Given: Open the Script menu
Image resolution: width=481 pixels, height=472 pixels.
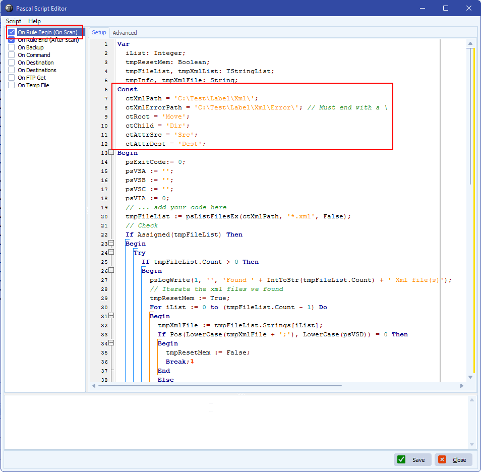Looking at the screenshot, I should [14, 21].
